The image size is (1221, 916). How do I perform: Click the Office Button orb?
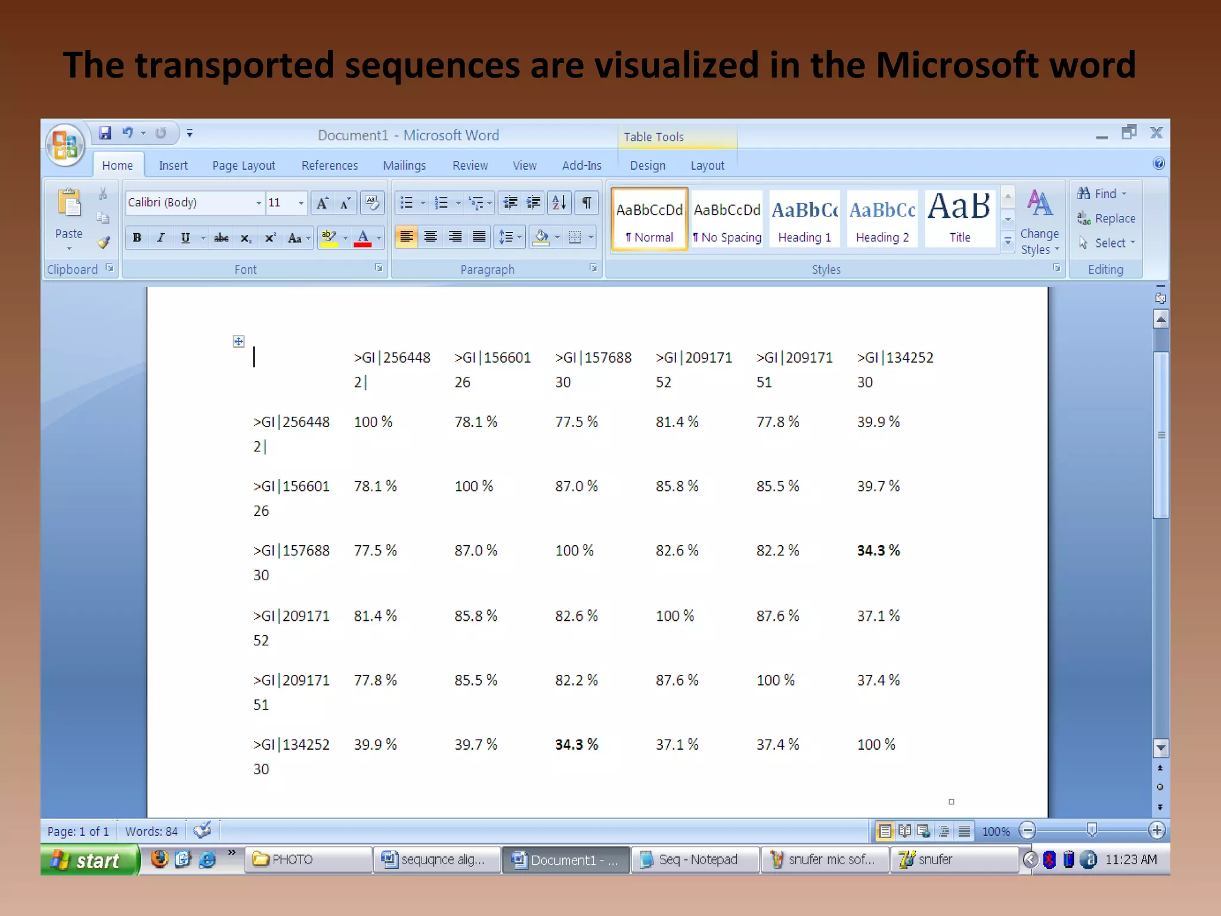pyautogui.click(x=65, y=145)
